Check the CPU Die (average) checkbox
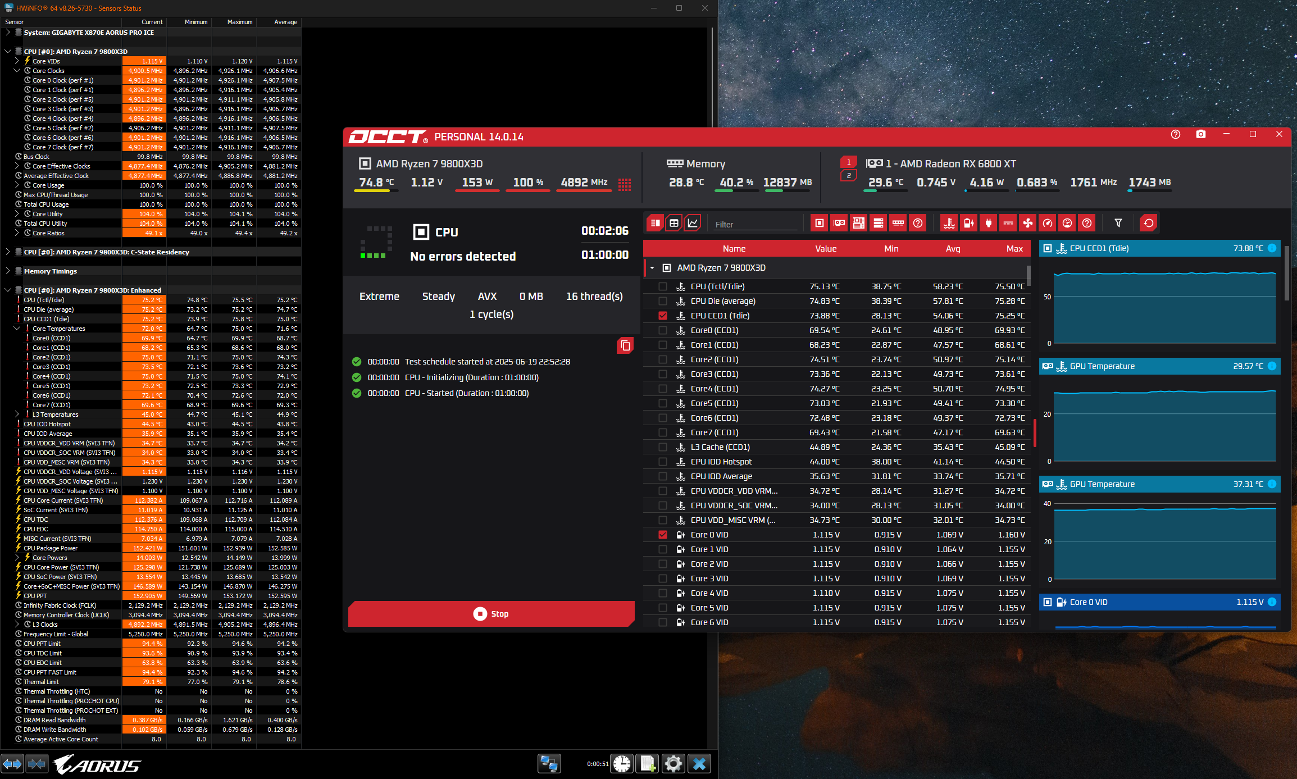Screen dimensions: 1297x779 [x=663, y=301]
